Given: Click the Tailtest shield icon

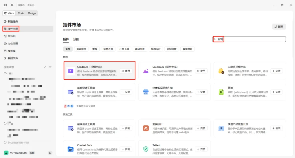Looking at the screenshot, I should click(146, 149).
